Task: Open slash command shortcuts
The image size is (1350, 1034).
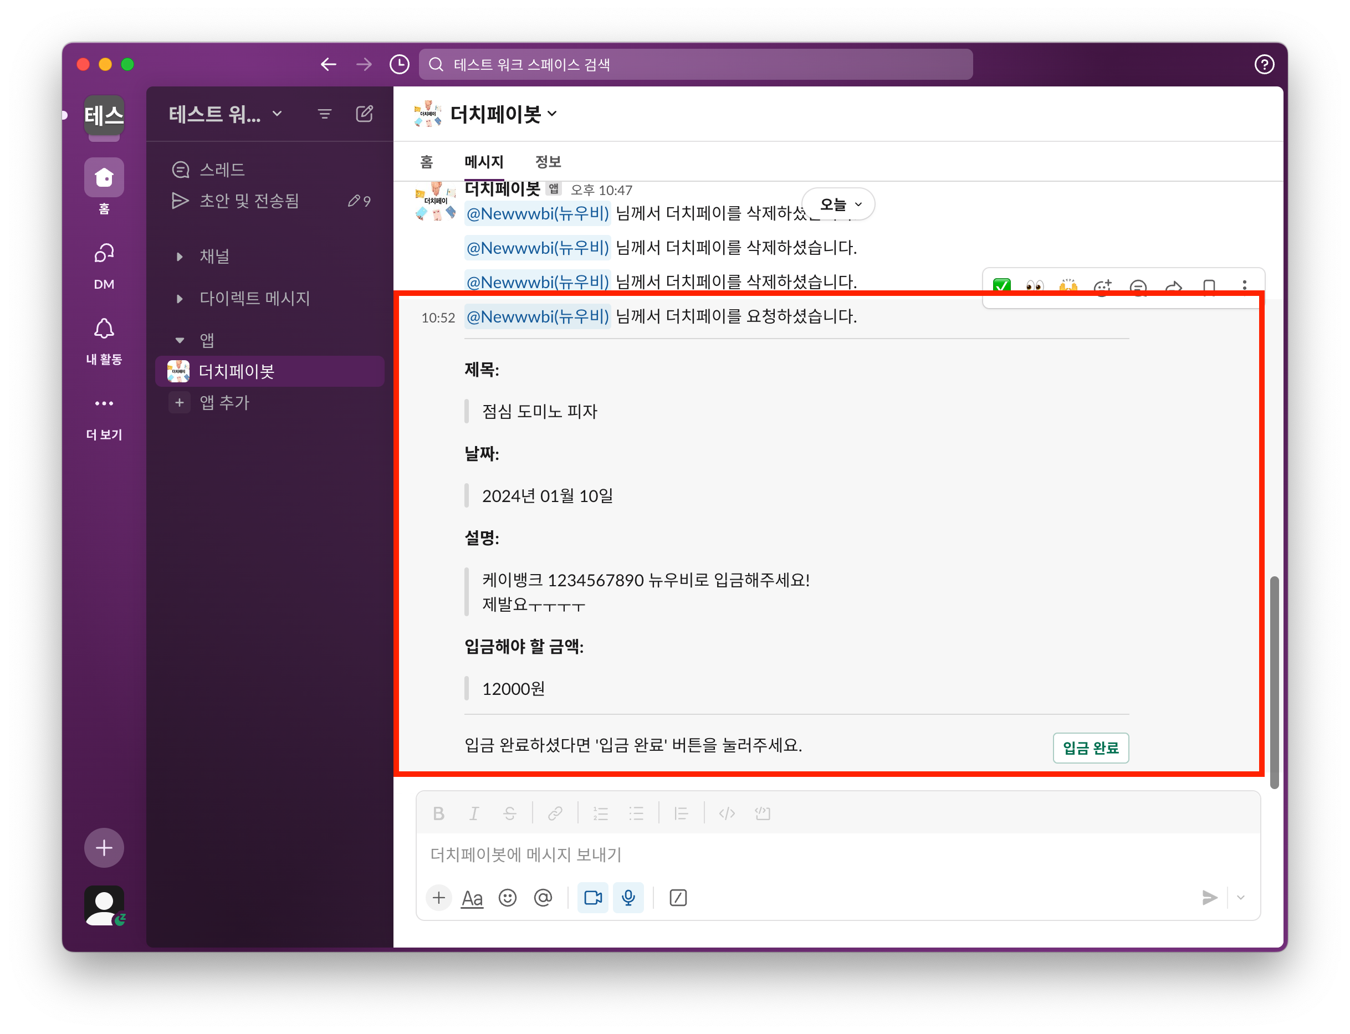Action: pyautogui.click(x=678, y=897)
